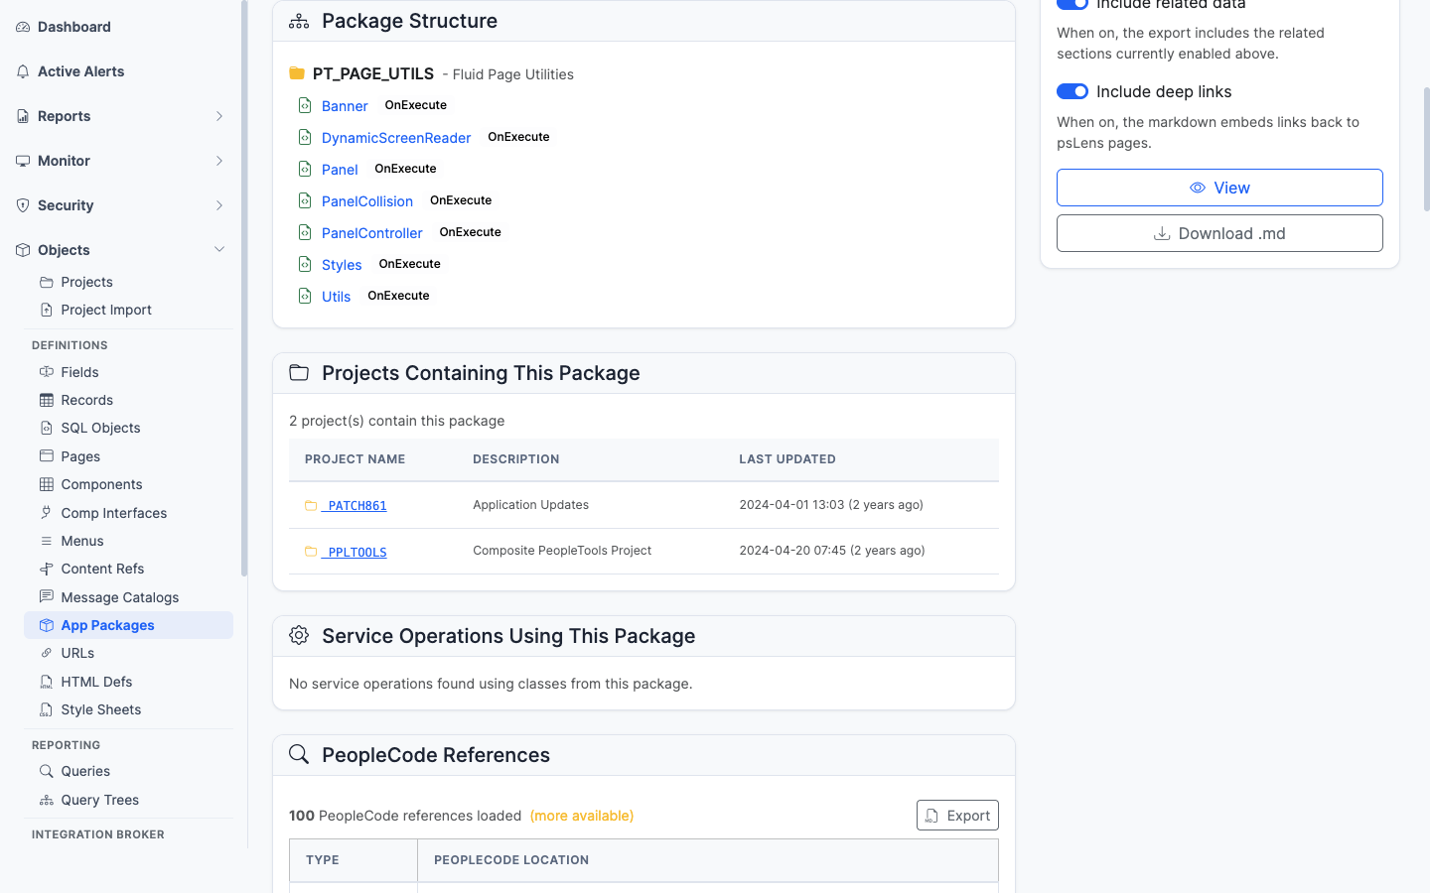The width and height of the screenshot is (1430, 893).
Task: Click the Monitor screen icon
Action: tap(23, 161)
